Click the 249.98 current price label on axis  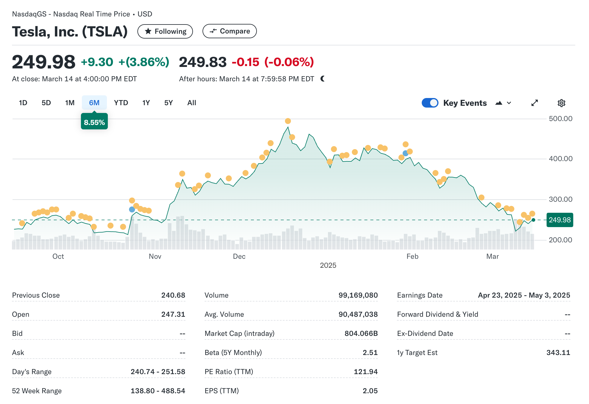[559, 220]
